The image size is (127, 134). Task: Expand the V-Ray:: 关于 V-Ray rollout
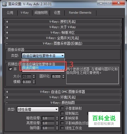[x=63, y=27]
